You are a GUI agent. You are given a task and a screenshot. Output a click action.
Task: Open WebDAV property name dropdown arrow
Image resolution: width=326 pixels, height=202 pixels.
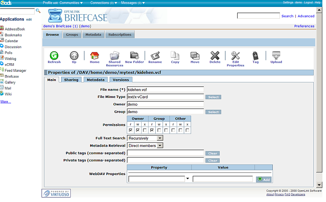coord(187,179)
